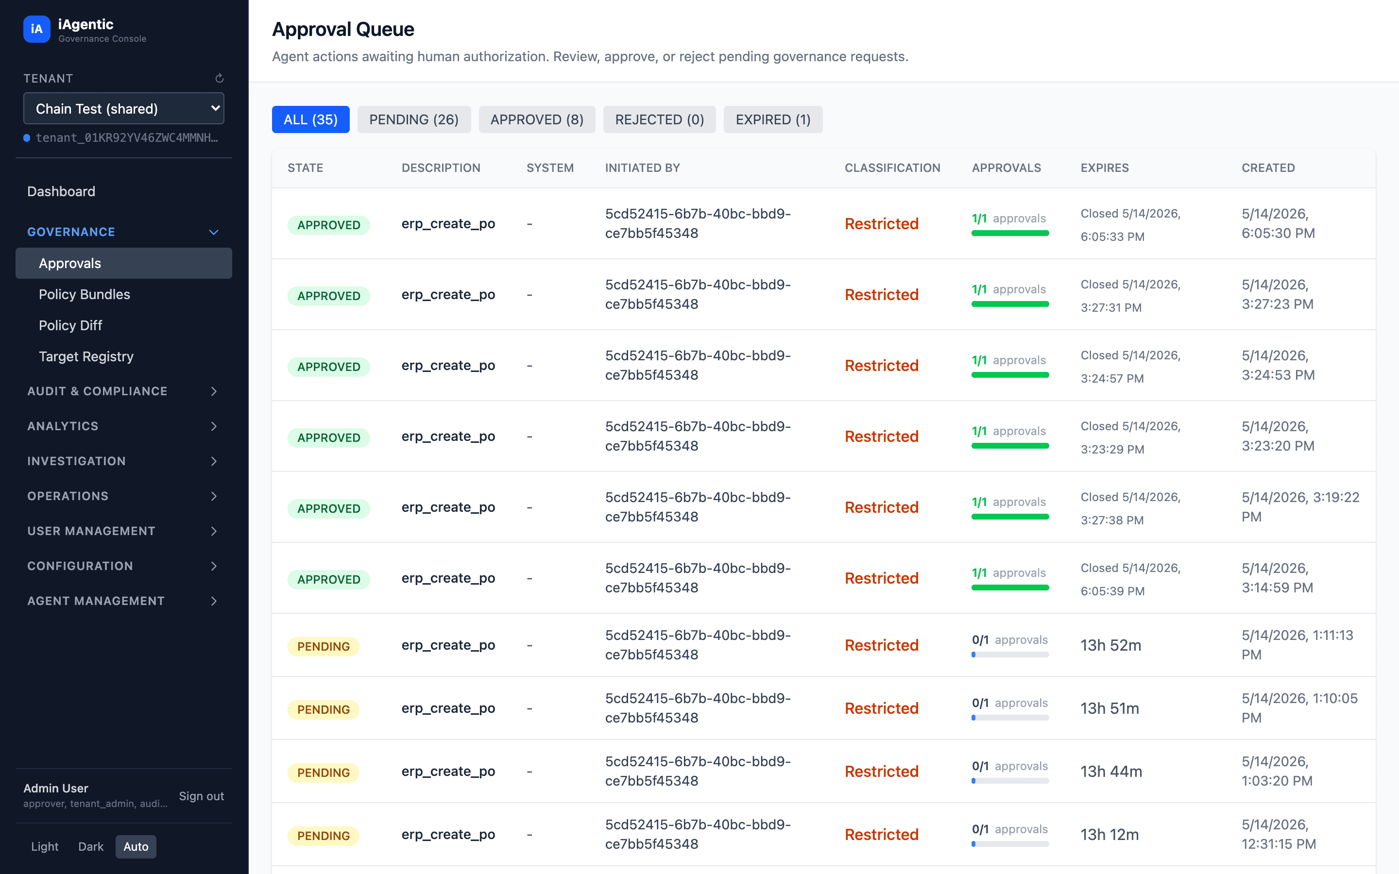This screenshot has height=874, width=1399.
Task: Click created time 5/14/2026, 1:03:20 PM
Action: tap(1277, 771)
